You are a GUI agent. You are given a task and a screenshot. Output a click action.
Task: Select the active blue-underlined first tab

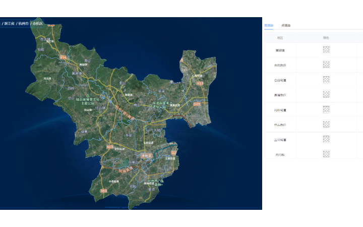pos(269,25)
